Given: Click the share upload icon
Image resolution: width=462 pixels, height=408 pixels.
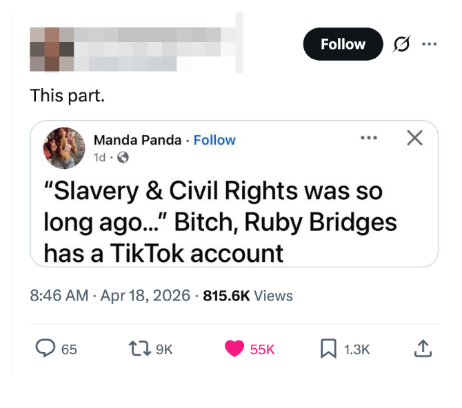Looking at the screenshot, I should tap(423, 349).
